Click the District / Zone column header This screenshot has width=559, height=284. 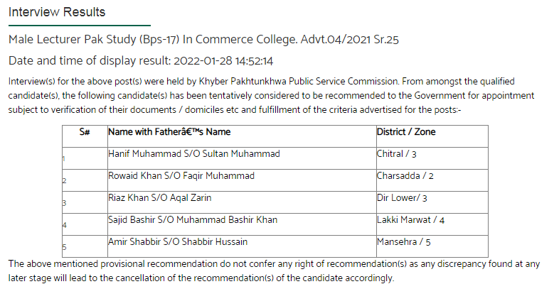406,132
